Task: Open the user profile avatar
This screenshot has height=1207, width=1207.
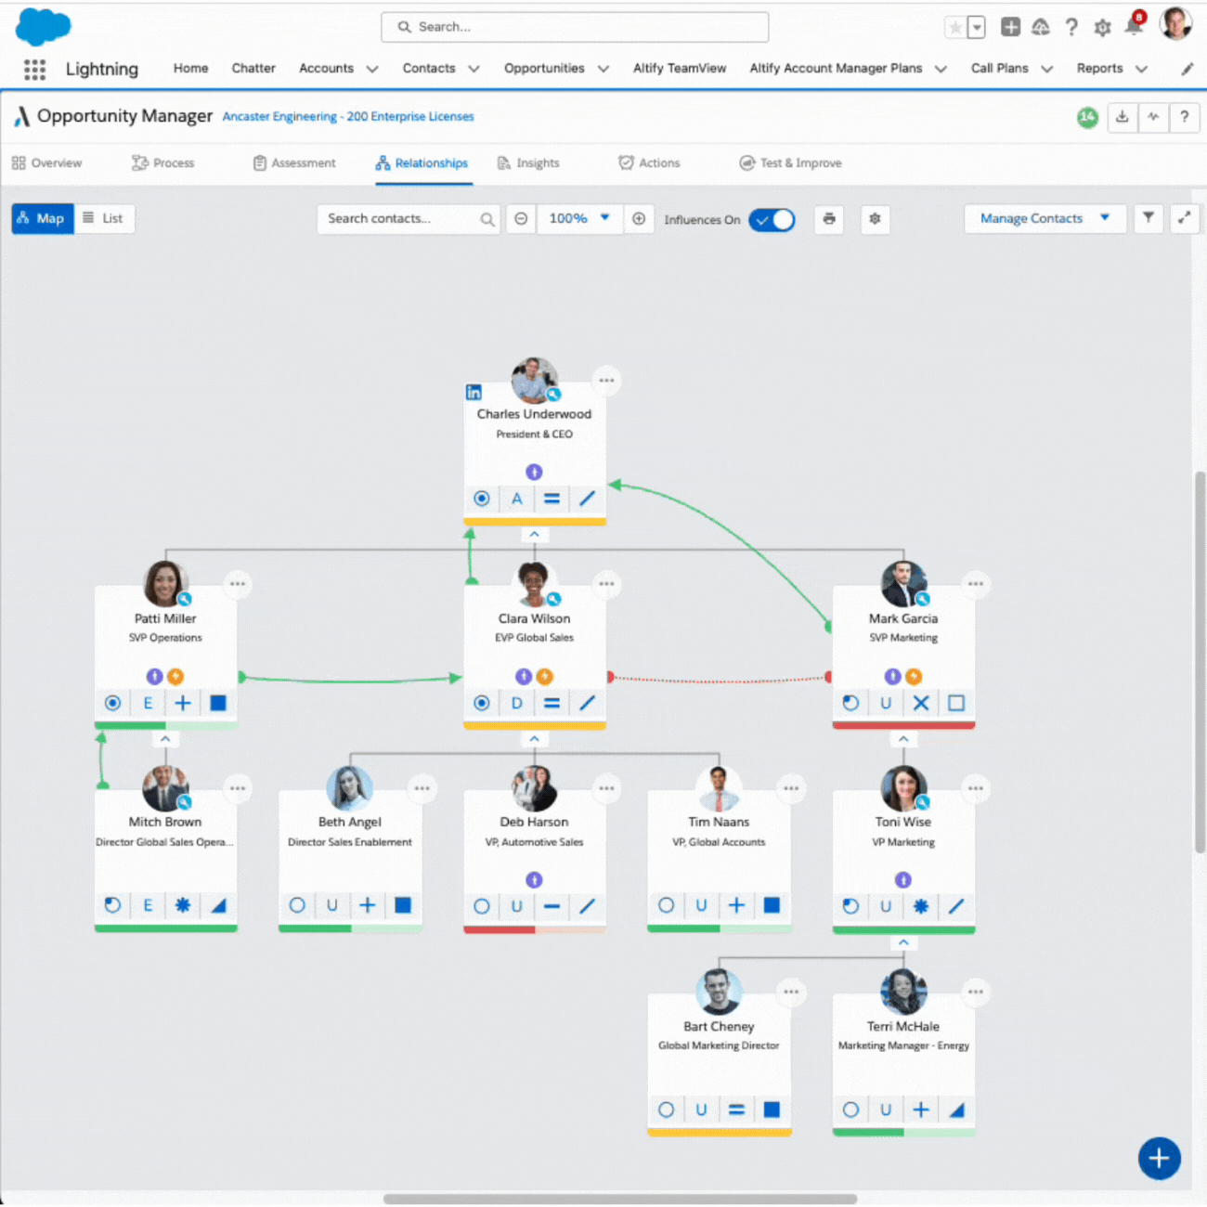Action: tap(1175, 24)
